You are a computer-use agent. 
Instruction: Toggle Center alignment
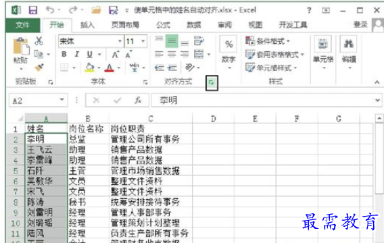(172, 54)
